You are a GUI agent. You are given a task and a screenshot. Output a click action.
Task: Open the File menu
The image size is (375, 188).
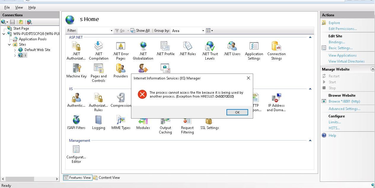[x=7, y=7]
